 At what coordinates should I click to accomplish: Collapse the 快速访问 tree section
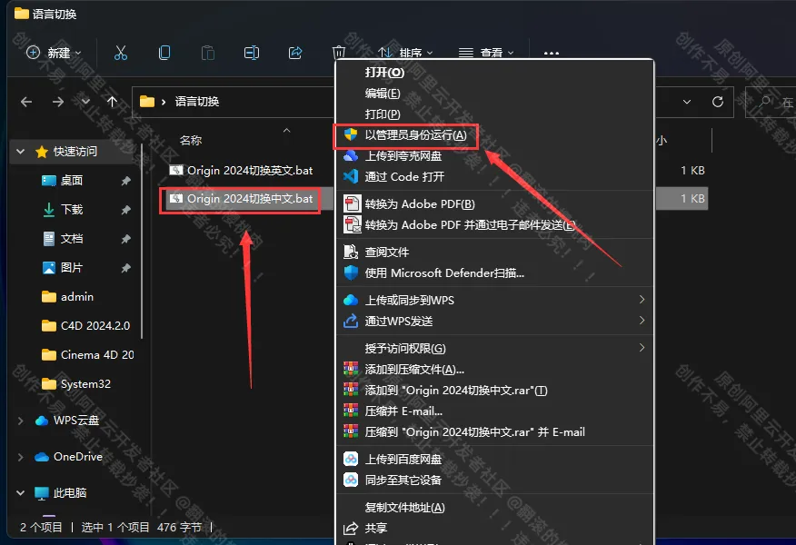coord(20,151)
